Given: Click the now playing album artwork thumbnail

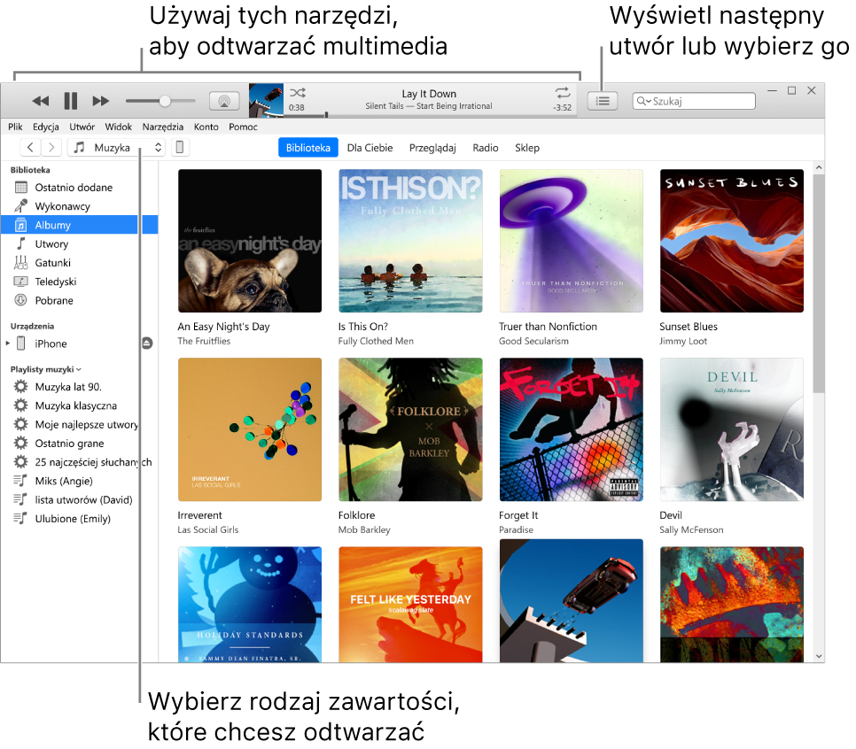Looking at the screenshot, I should pos(266,100).
